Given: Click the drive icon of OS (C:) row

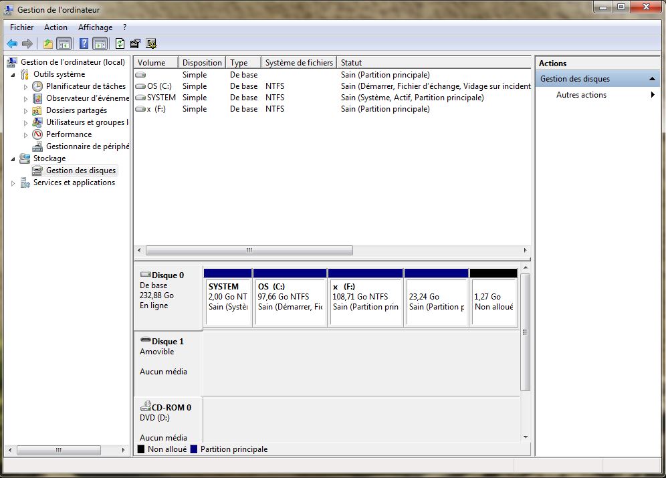Looking at the screenshot, I should [x=140, y=86].
